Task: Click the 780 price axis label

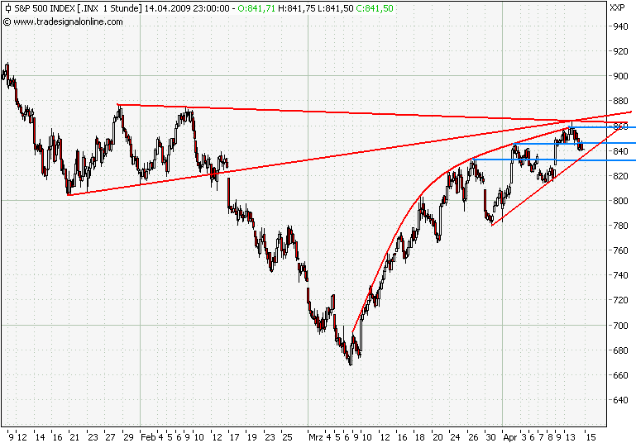Action: pos(620,226)
